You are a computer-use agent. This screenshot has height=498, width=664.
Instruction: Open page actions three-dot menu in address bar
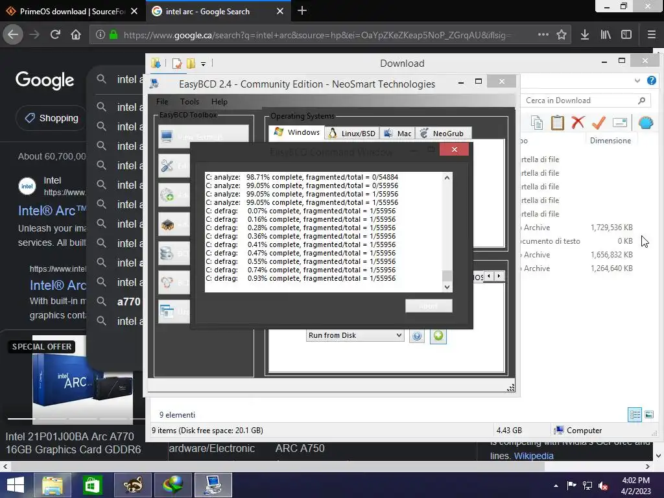pyautogui.click(x=543, y=35)
